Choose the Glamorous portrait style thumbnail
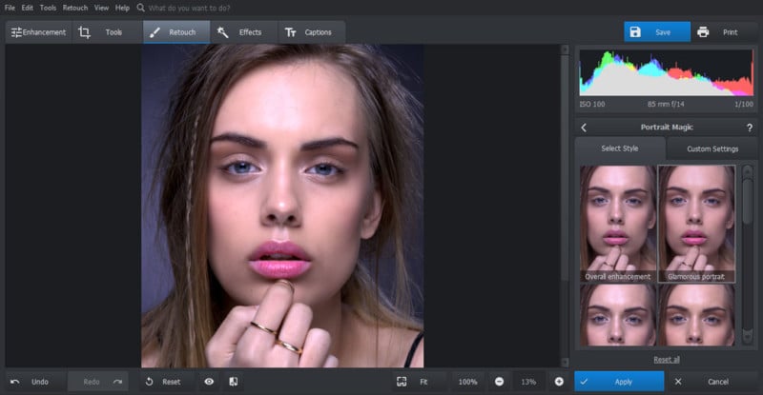Screen dimensions: 763x395 tap(696, 224)
